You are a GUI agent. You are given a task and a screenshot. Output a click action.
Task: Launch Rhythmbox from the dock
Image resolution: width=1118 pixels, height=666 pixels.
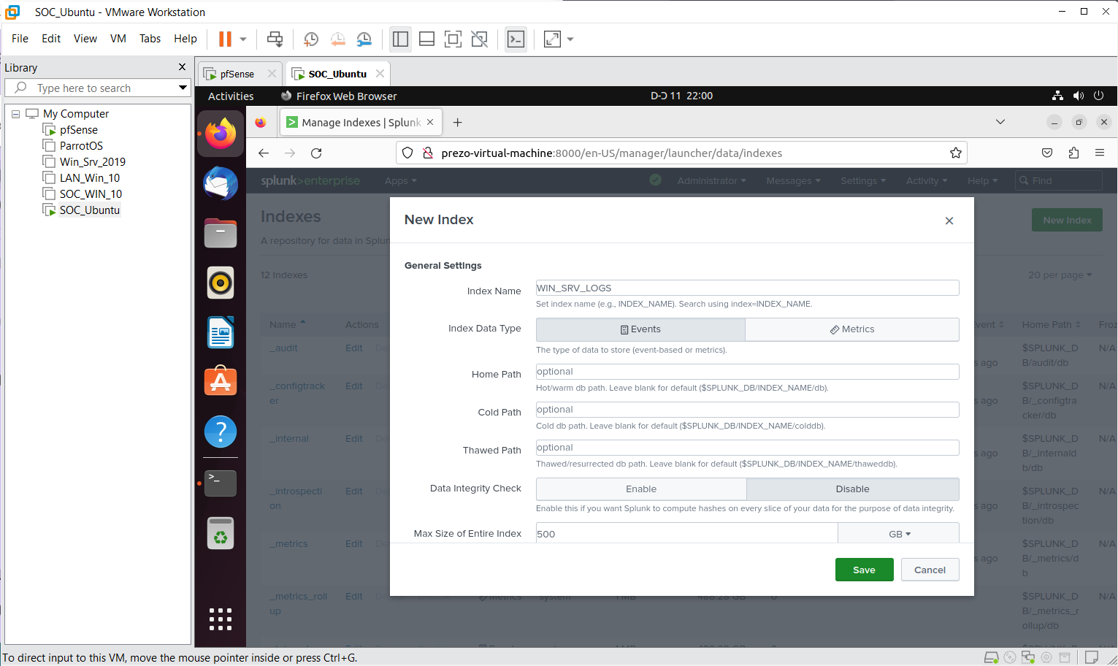(221, 283)
